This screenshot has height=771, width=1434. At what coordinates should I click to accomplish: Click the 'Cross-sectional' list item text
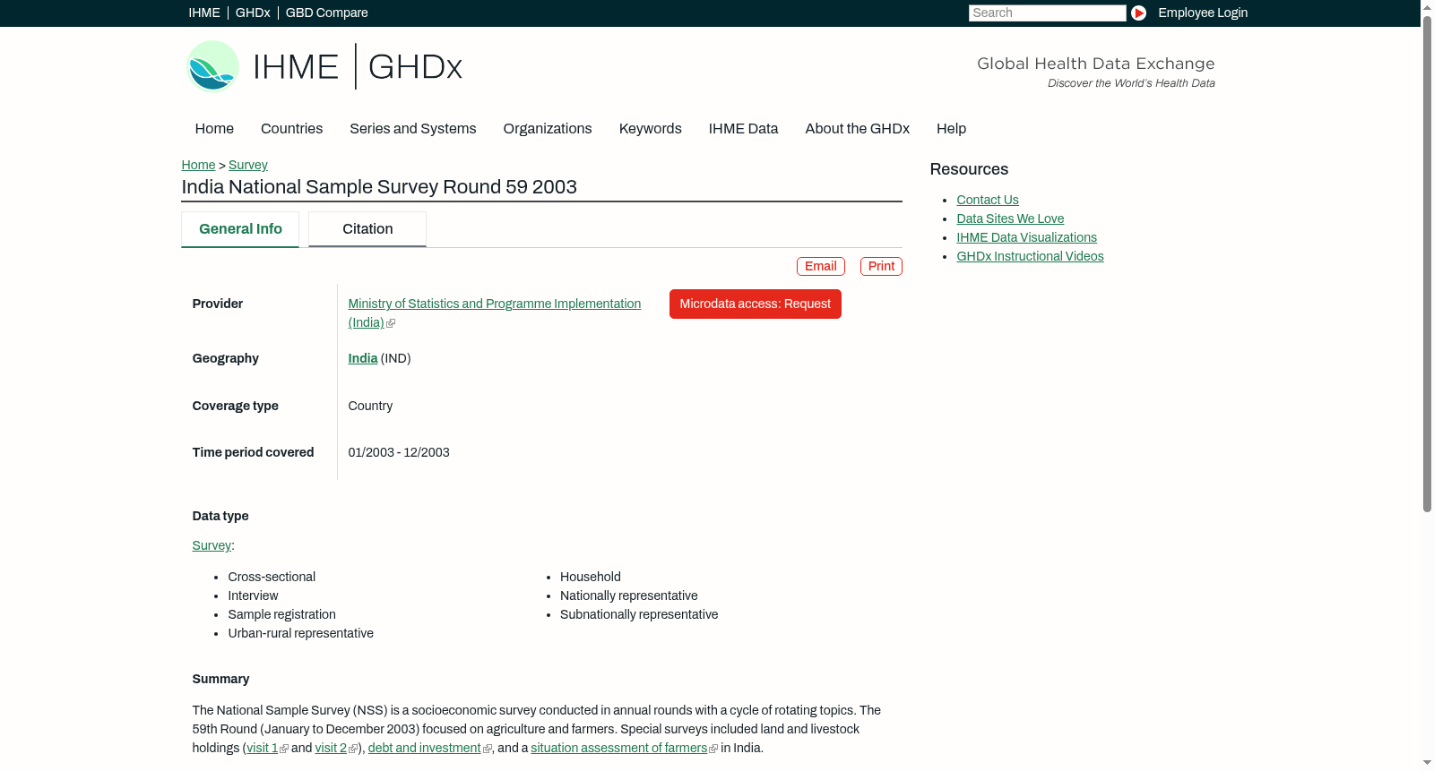click(272, 577)
